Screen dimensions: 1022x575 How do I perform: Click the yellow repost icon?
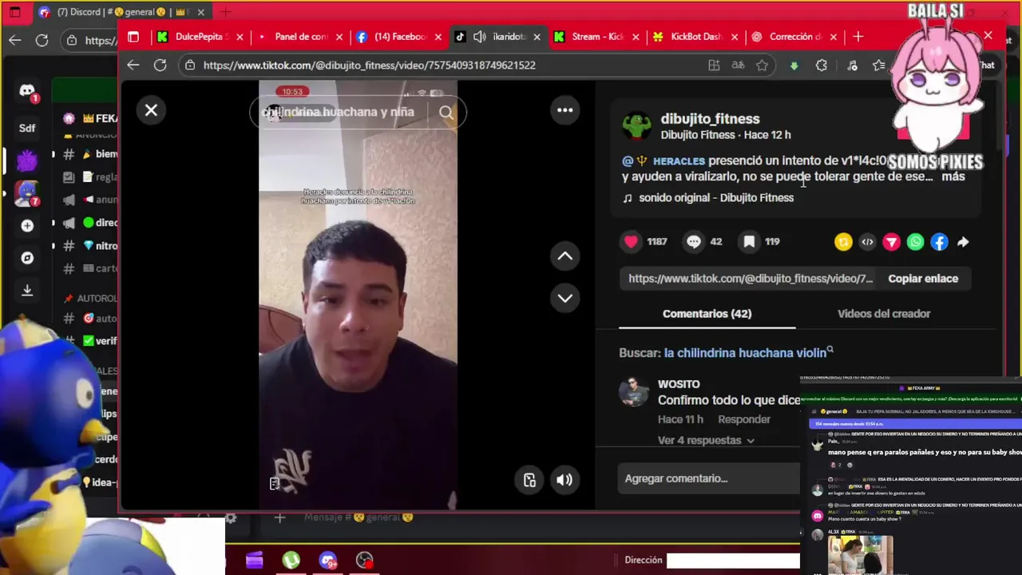[843, 242]
